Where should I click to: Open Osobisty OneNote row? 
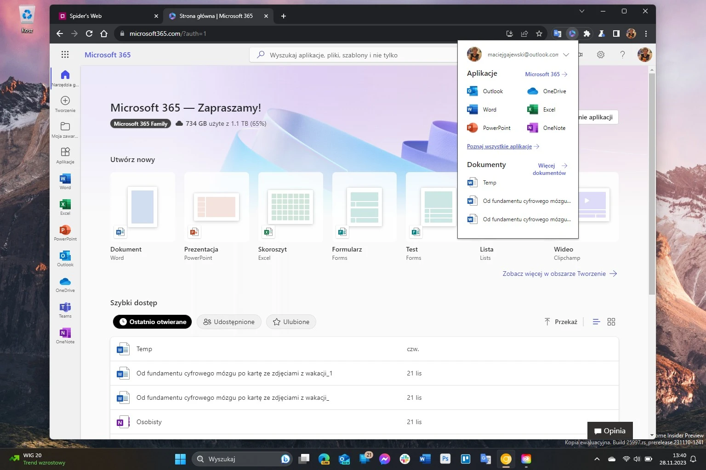364,422
